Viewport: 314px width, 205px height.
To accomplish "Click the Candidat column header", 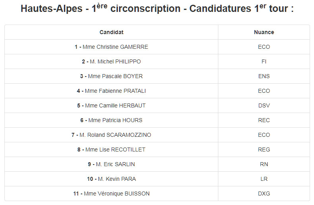I will point(112,32).
